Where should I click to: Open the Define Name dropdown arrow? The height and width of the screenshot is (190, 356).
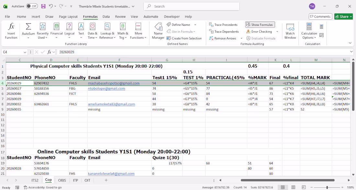point(195,25)
